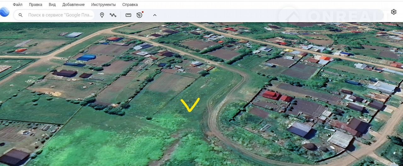
Task: Expand the Вид menu
Action: point(52,5)
